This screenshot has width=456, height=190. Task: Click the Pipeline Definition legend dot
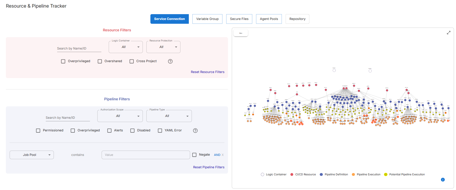click(321, 175)
